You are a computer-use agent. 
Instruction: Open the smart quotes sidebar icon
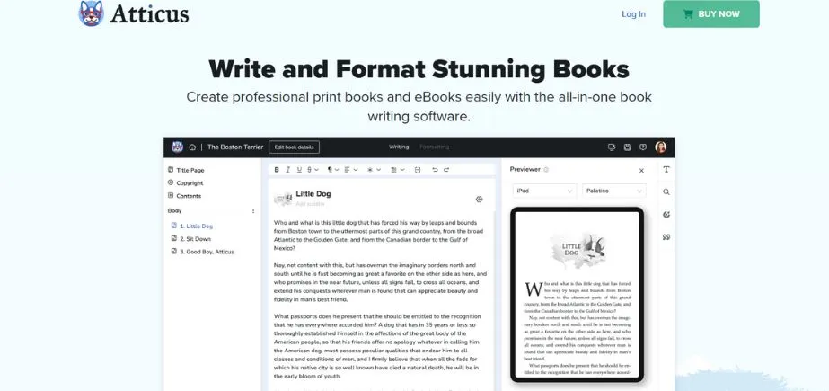click(x=666, y=237)
